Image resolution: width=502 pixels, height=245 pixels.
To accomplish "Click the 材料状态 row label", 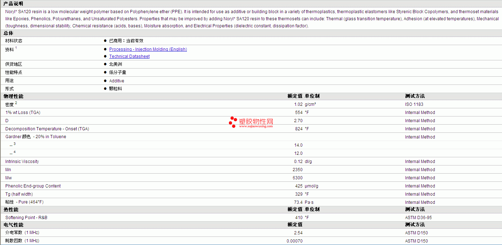I will pos(14,41).
